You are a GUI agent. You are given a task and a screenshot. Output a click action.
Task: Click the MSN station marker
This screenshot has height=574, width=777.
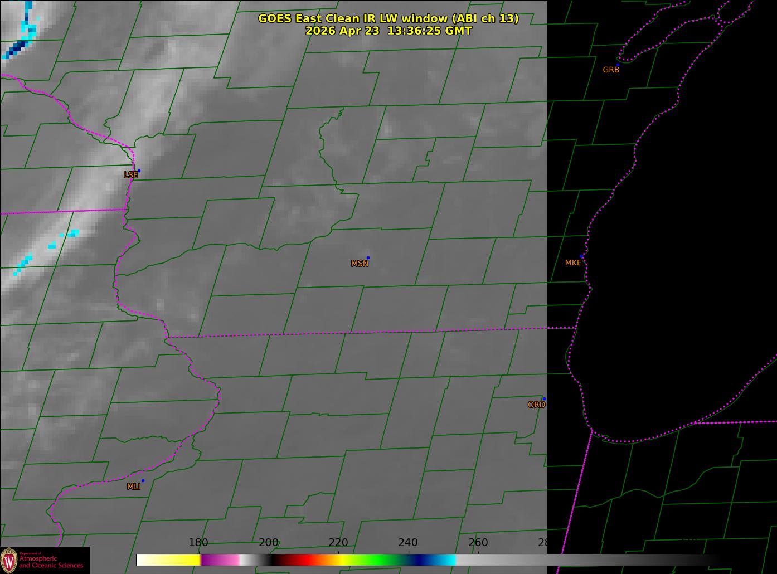pos(368,257)
